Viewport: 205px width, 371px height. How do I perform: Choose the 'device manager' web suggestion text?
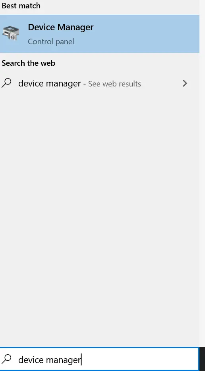[50, 83]
